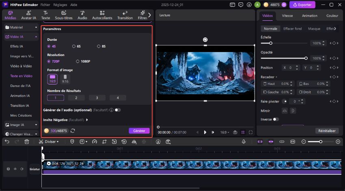The image size is (345, 191).
Task: Click the undo arrow in timeline toolbar
Action: [x=7, y=141]
